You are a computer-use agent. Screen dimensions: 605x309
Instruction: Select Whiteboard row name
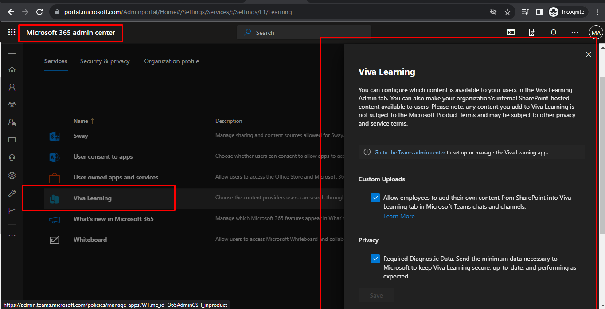pyautogui.click(x=90, y=240)
